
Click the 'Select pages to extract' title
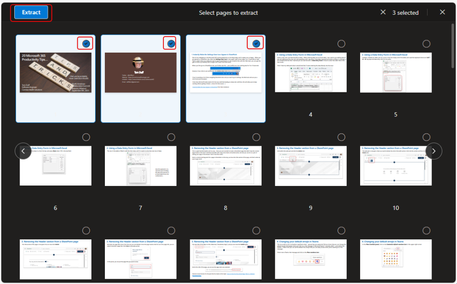click(228, 12)
